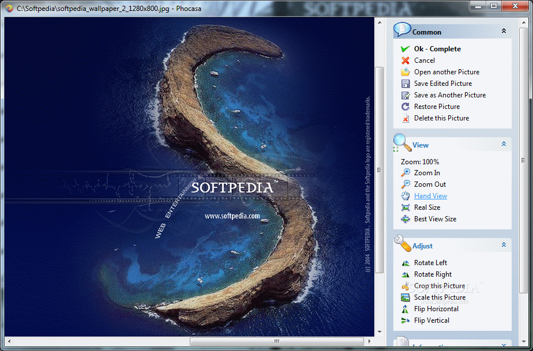
Task: Click the View section magnifying glass icon
Action: 402,142
